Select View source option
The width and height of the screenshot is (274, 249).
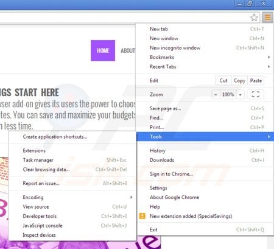tap(72, 207)
